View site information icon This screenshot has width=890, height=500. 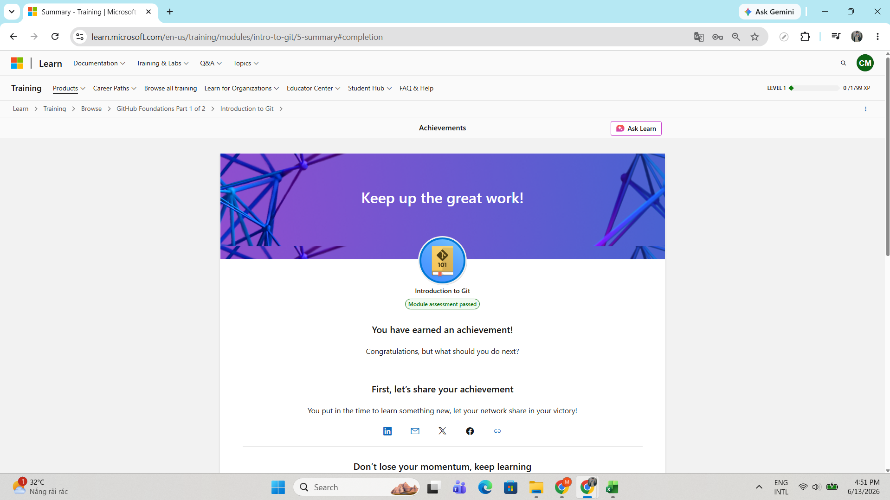click(80, 37)
